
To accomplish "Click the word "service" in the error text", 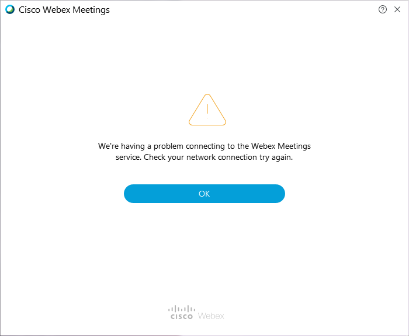I will coord(128,157).
